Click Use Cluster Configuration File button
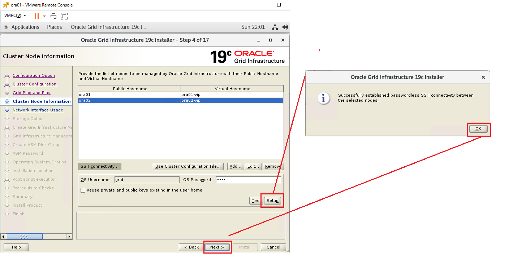 tap(188, 166)
